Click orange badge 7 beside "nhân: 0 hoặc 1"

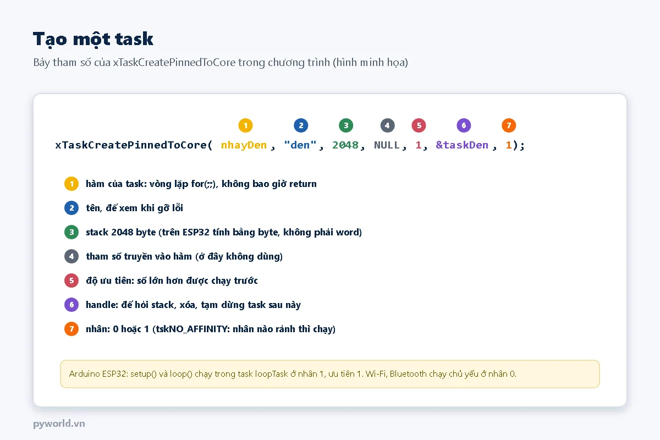(71, 329)
